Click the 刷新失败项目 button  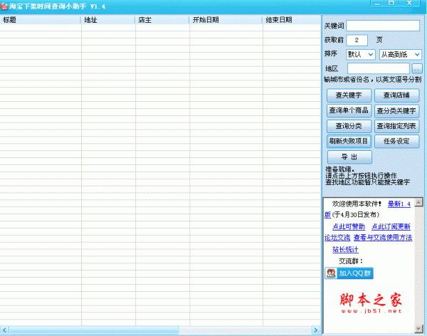click(x=349, y=141)
